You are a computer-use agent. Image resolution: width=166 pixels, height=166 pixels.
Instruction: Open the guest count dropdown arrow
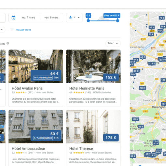click(79, 17)
